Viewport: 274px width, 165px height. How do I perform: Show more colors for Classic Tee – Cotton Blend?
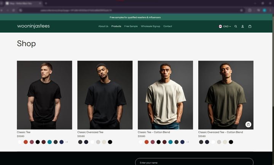coord(188,142)
